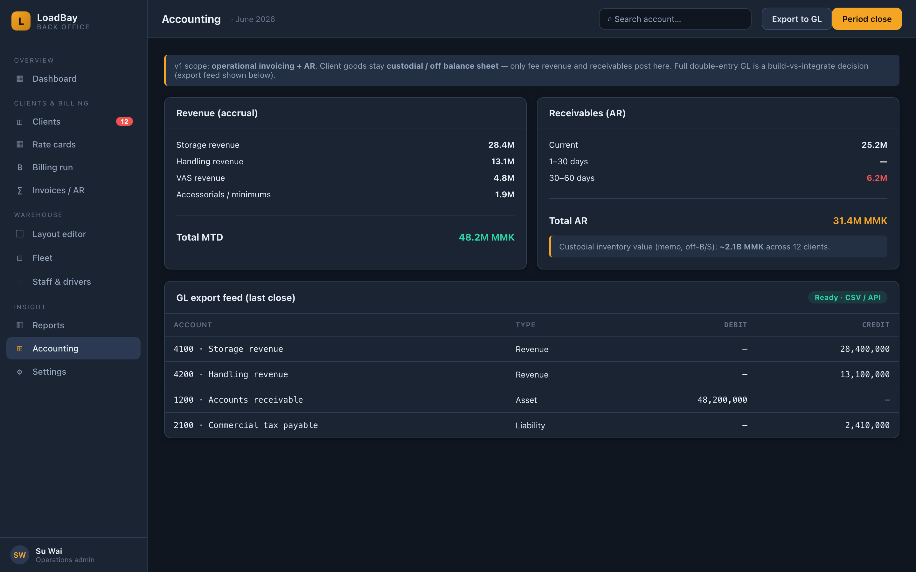
Task: Open Reports in the Insight section
Action: pos(73,325)
